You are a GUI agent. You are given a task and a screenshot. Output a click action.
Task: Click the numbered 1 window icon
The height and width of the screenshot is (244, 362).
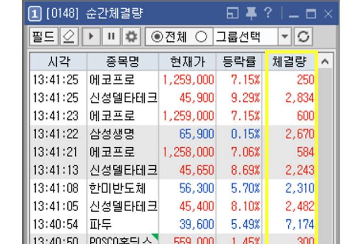33,14
